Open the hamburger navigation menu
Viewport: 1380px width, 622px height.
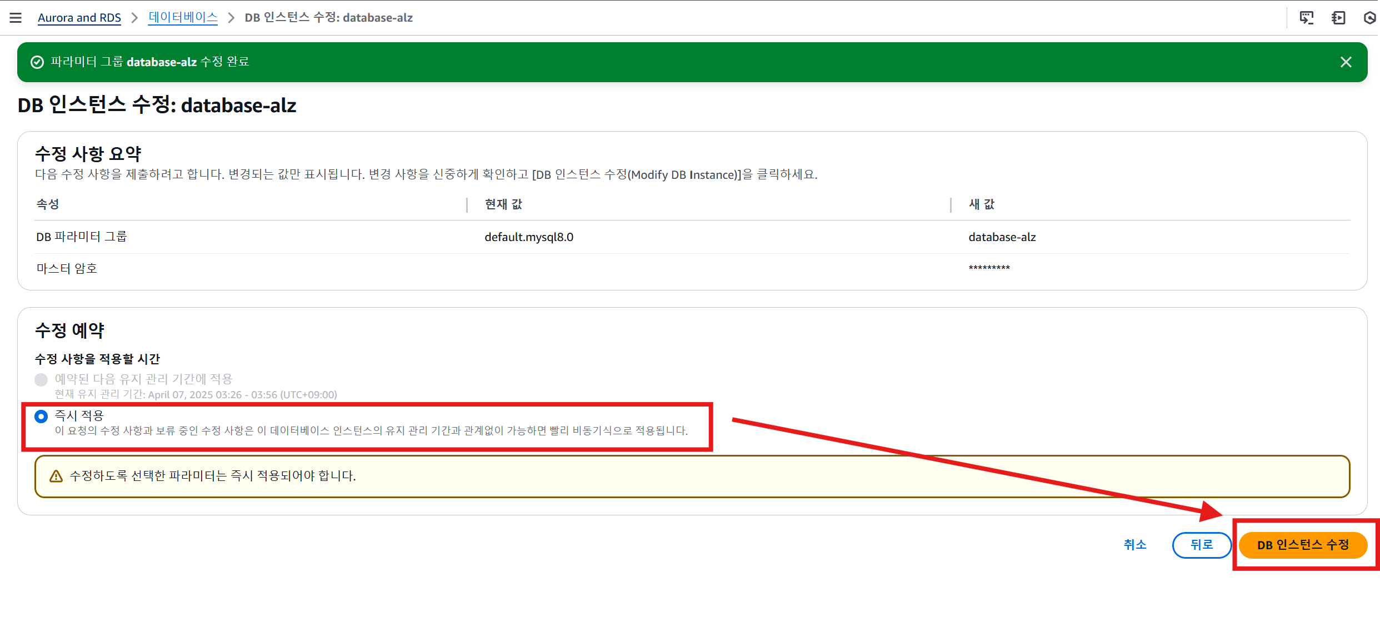(16, 18)
